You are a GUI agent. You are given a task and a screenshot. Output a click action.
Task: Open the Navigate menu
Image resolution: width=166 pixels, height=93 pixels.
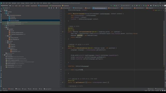14,3
